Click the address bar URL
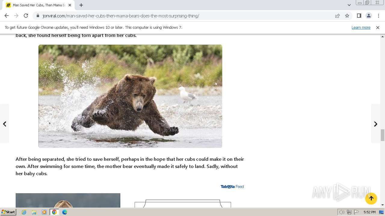Viewport: 385px width, 216px height. pyautogui.click(x=121, y=16)
